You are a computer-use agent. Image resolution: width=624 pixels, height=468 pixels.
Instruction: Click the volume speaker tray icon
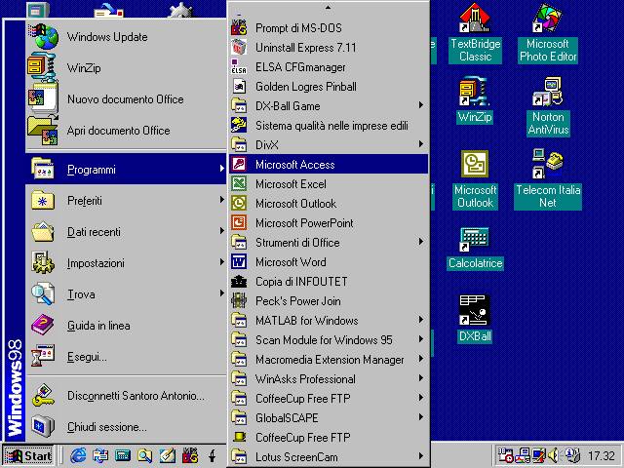pos(553,455)
